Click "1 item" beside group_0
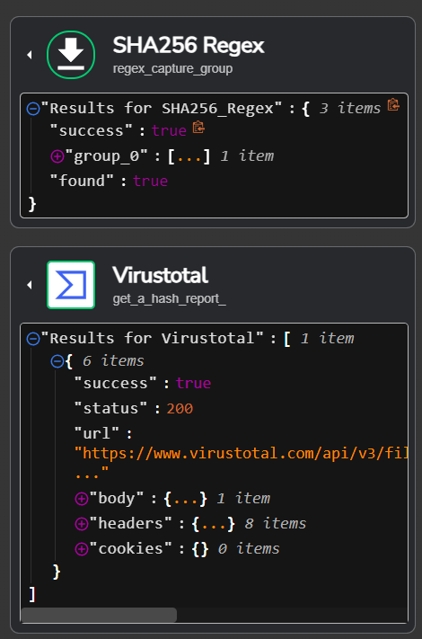 pos(247,156)
